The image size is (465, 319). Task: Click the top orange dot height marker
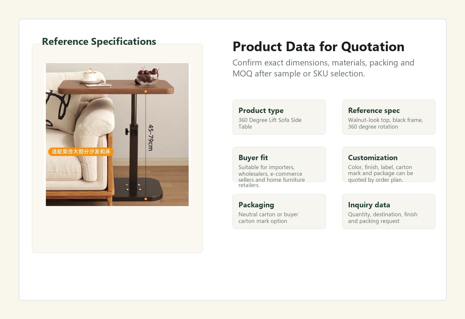(145, 91)
